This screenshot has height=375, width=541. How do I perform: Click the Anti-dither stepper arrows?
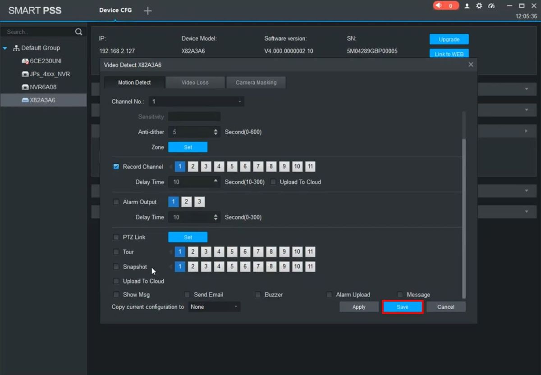[x=215, y=132]
